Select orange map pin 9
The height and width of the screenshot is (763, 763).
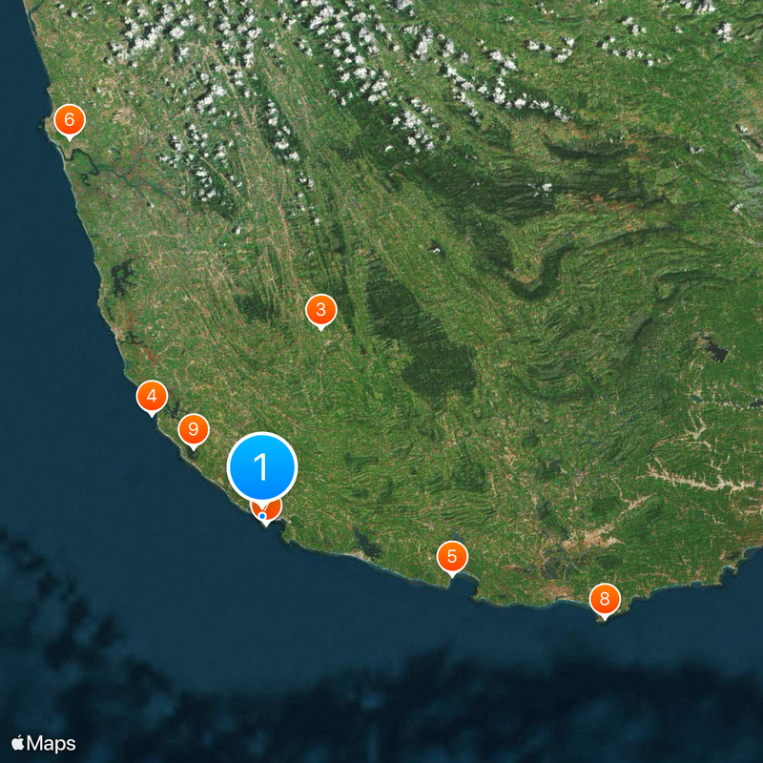click(x=194, y=431)
